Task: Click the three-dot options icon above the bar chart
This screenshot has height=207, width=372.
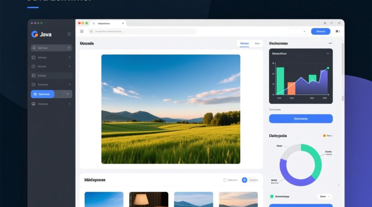Action: pyautogui.click(x=330, y=43)
